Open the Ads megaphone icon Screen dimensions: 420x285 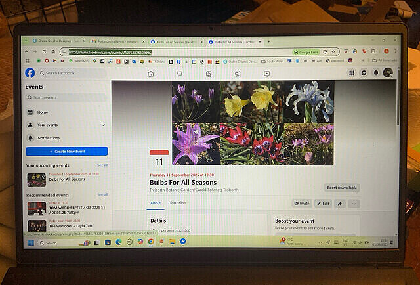[238, 74]
